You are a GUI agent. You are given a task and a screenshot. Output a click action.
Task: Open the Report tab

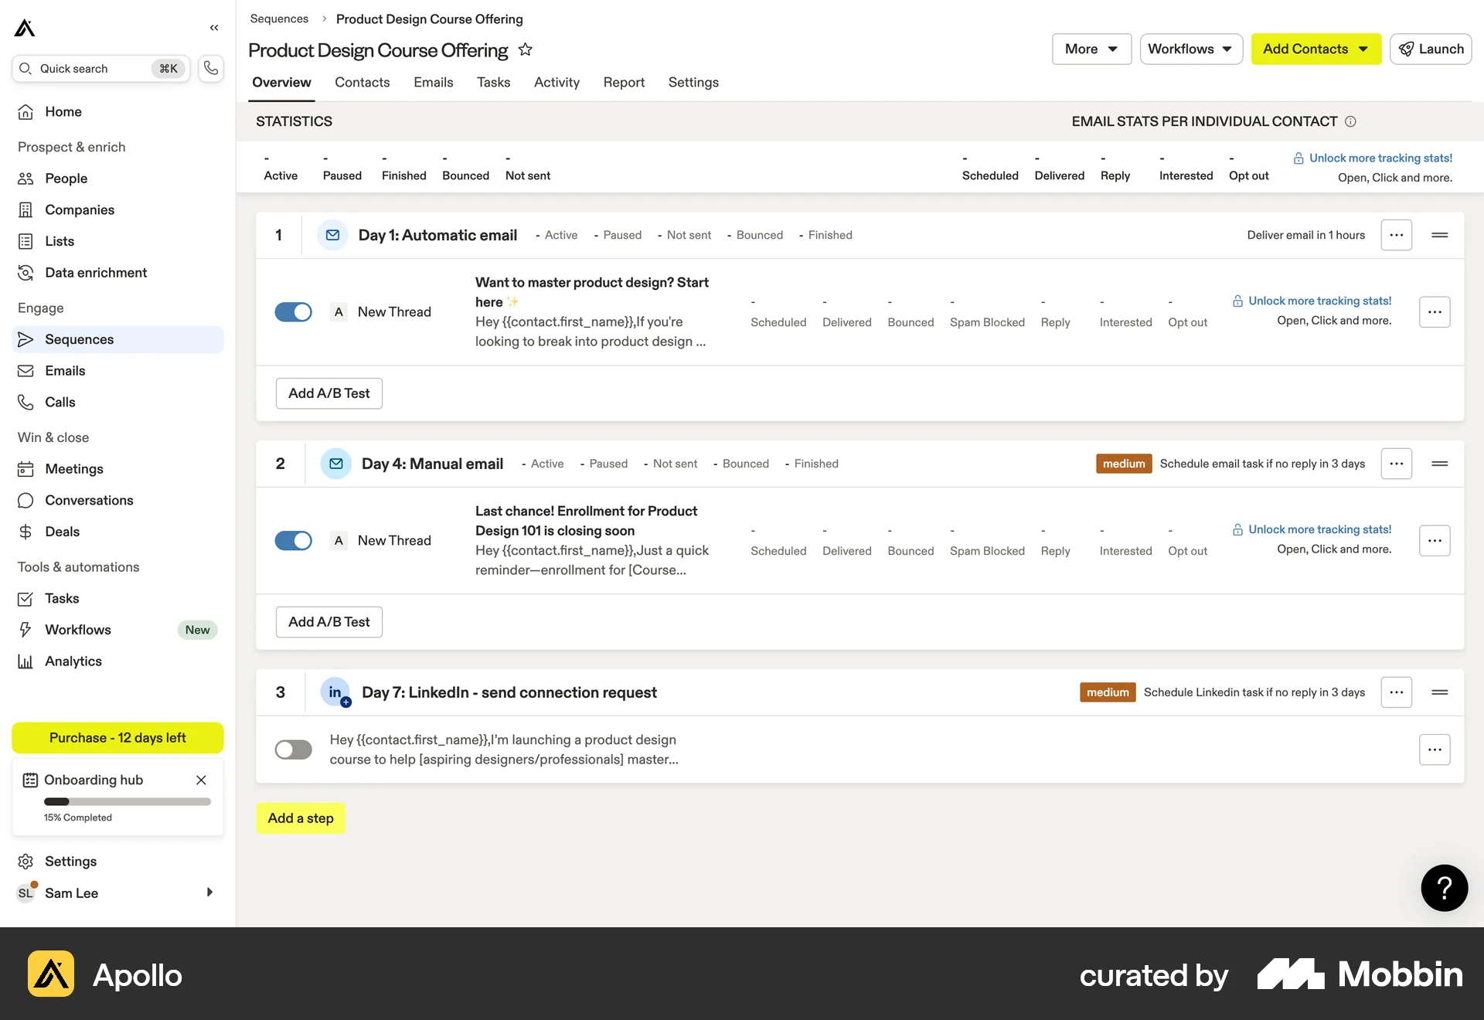624,82
